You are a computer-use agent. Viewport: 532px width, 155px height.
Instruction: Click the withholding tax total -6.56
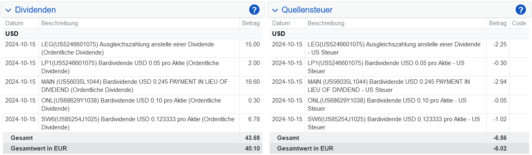[x=500, y=138]
